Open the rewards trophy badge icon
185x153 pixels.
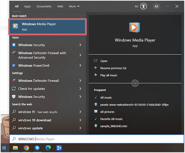(x=143, y=6)
